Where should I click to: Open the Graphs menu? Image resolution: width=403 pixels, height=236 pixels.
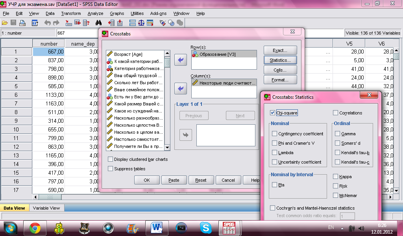pyautogui.click(x=117, y=13)
